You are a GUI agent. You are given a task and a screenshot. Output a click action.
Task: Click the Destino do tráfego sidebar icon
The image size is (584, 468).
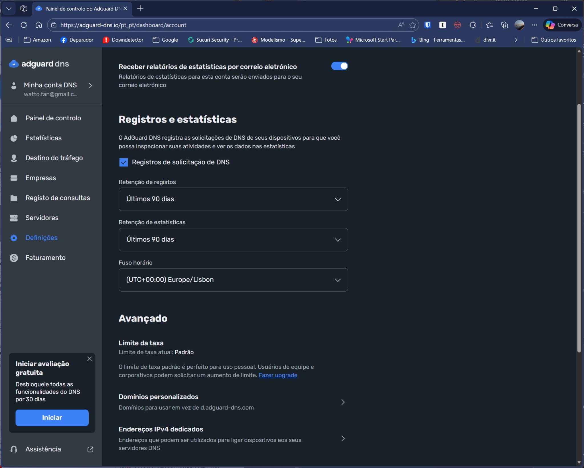[x=14, y=158]
